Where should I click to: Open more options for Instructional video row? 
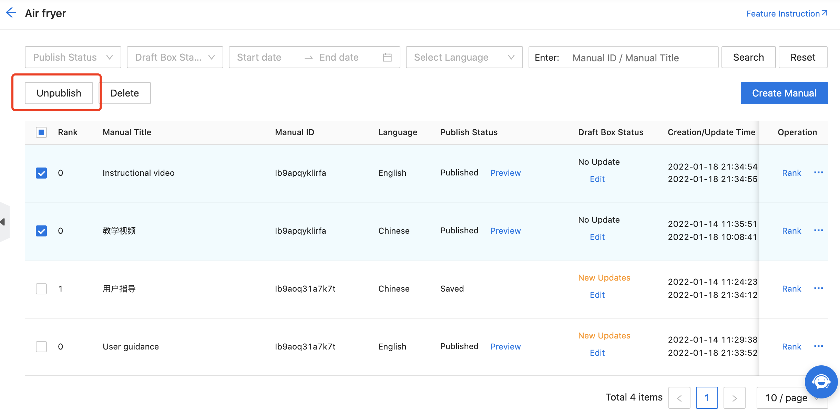[x=819, y=172]
